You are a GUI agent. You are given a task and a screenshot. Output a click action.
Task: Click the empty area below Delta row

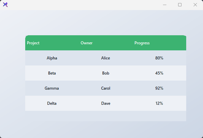pyautogui.click(x=106, y=116)
